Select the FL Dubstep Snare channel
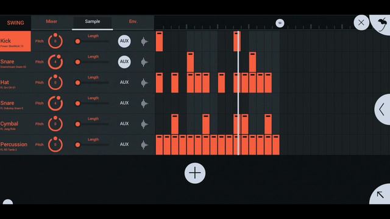 tap(15, 103)
